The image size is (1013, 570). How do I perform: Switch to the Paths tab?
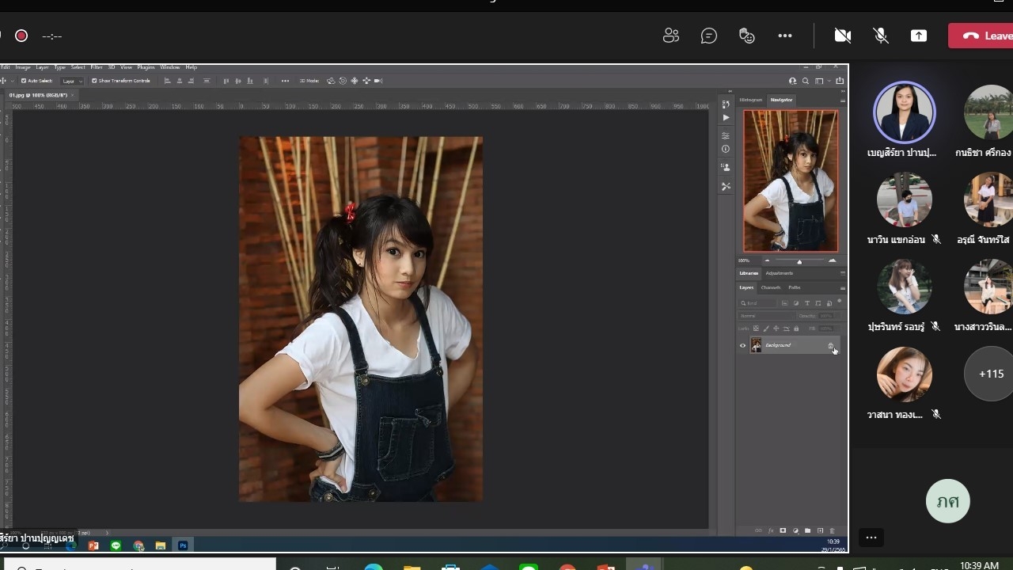pyautogui.click(x=795, y=287)
